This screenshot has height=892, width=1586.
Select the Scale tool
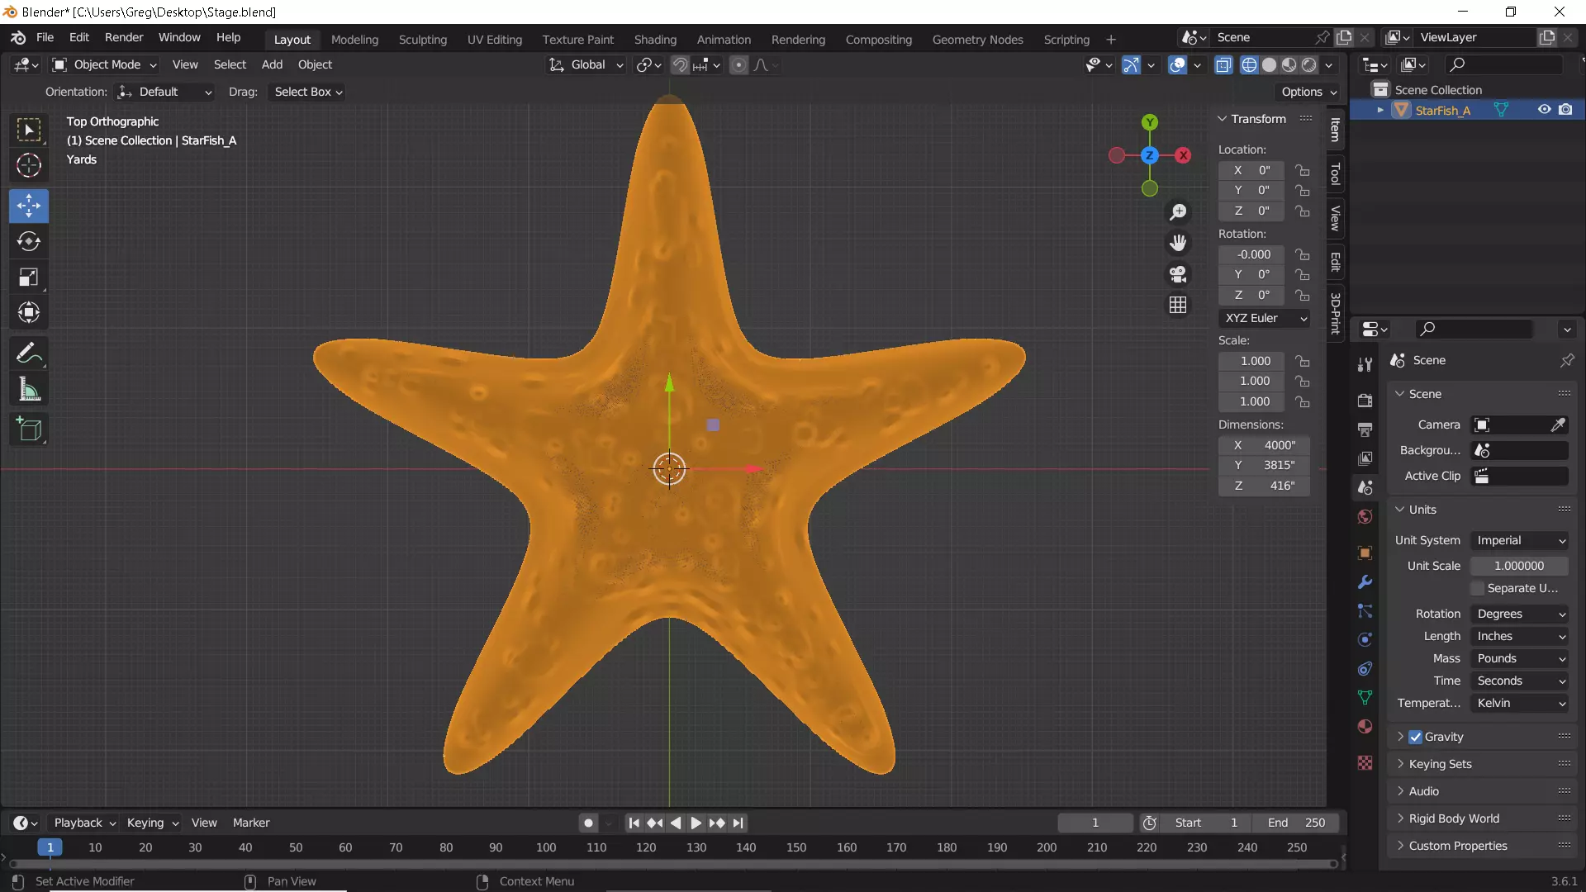click(29, 277)
